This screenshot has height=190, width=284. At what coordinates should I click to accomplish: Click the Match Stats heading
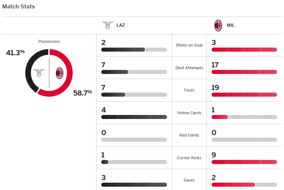coord(19,7)
